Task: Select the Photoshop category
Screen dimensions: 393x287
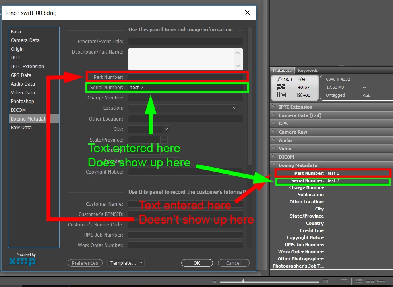Action: (34, 101)
